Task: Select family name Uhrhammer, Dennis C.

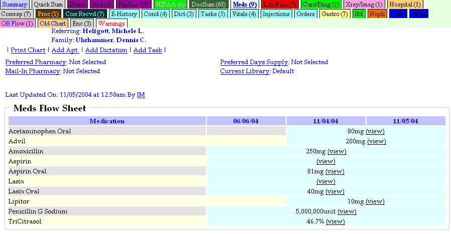Action: 111,40
